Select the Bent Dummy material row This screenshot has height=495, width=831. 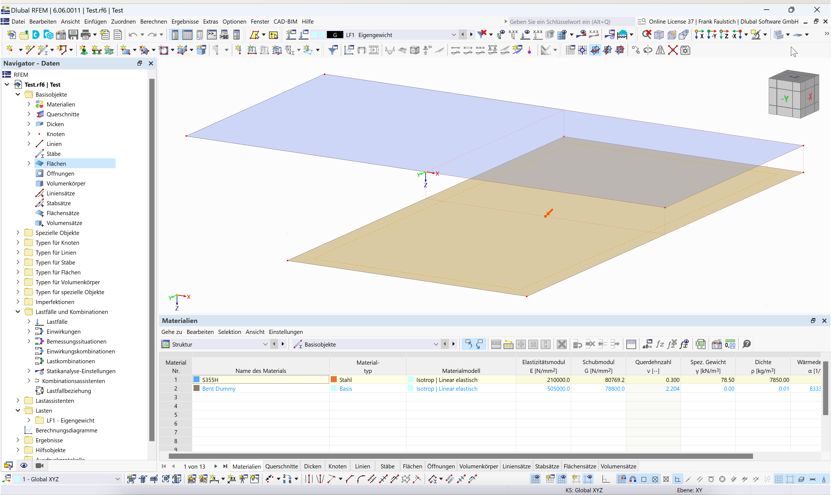pos(218,388)
